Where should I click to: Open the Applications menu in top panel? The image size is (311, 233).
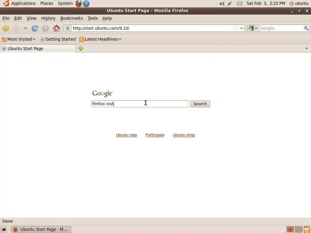19,3
